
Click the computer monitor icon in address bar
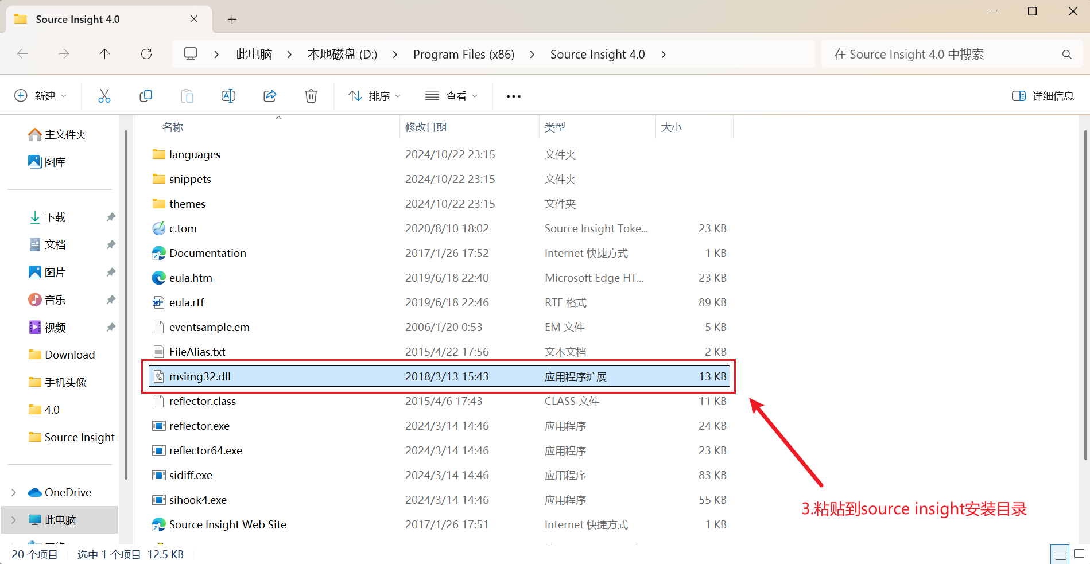pos(191,54)
